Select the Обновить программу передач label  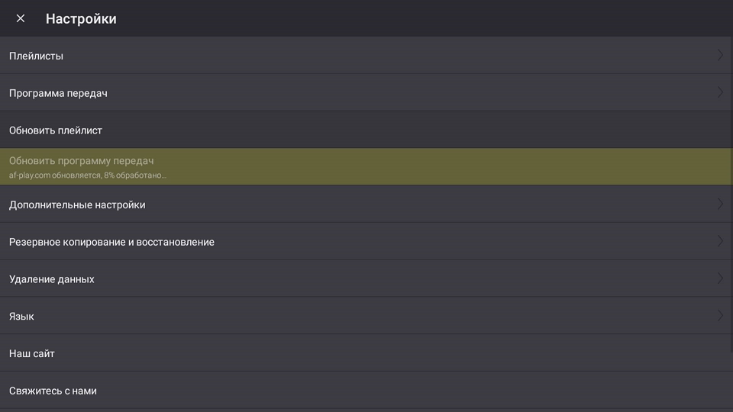tap(82, 161)
